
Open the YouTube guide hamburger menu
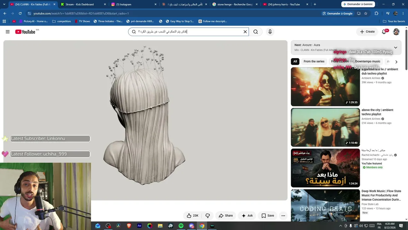[8, 32]
